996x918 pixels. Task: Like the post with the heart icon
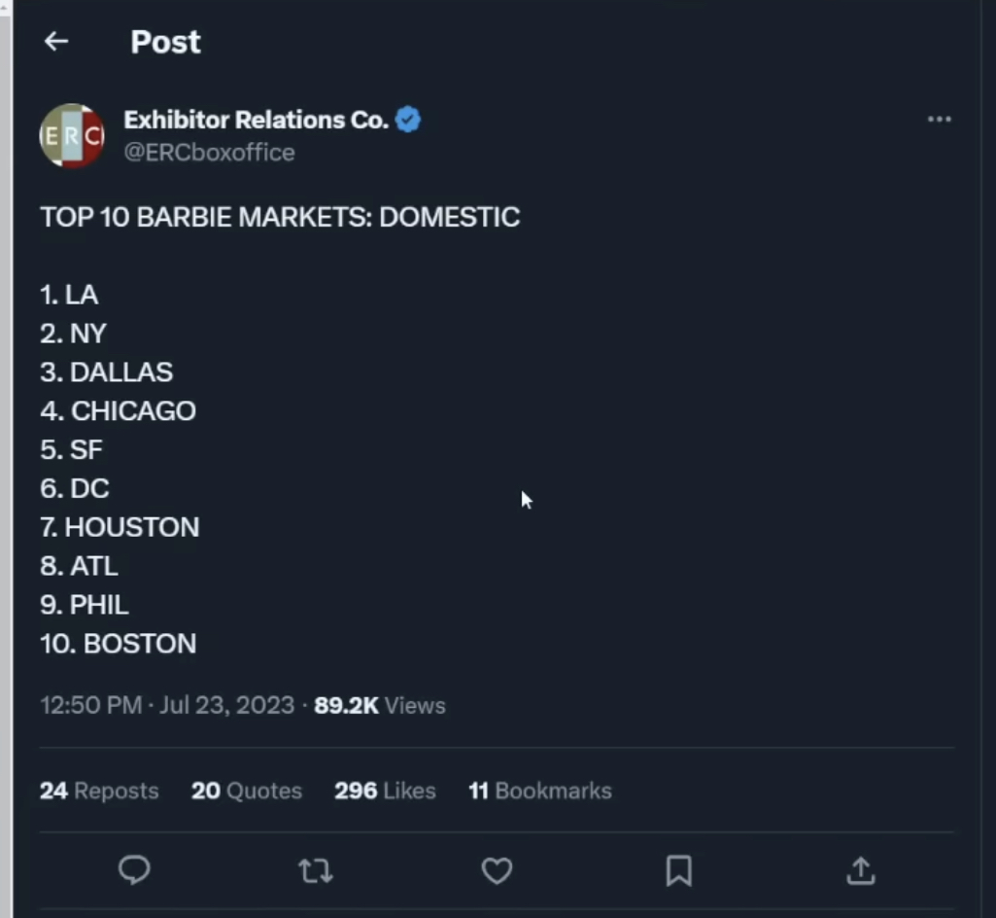[x=497, y=870]
